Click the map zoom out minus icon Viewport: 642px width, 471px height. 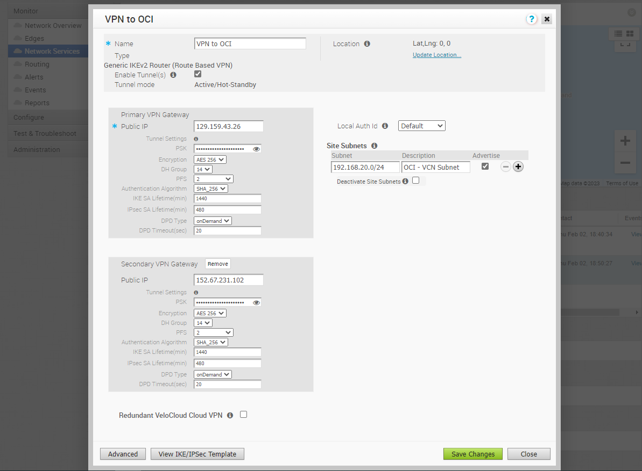[x=625, y=163]
